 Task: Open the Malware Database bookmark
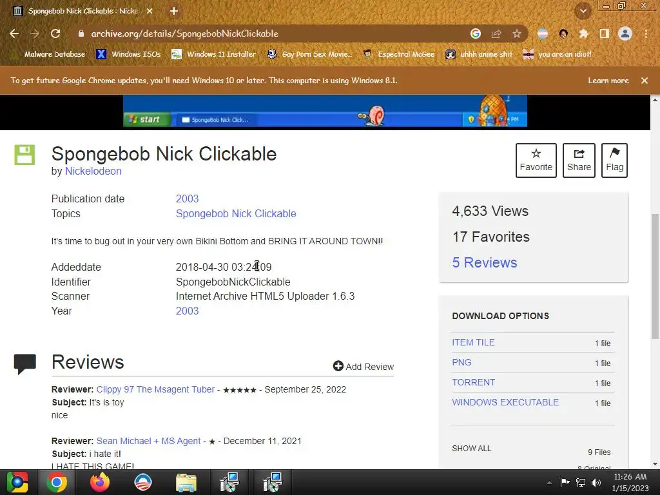point(48,54)
